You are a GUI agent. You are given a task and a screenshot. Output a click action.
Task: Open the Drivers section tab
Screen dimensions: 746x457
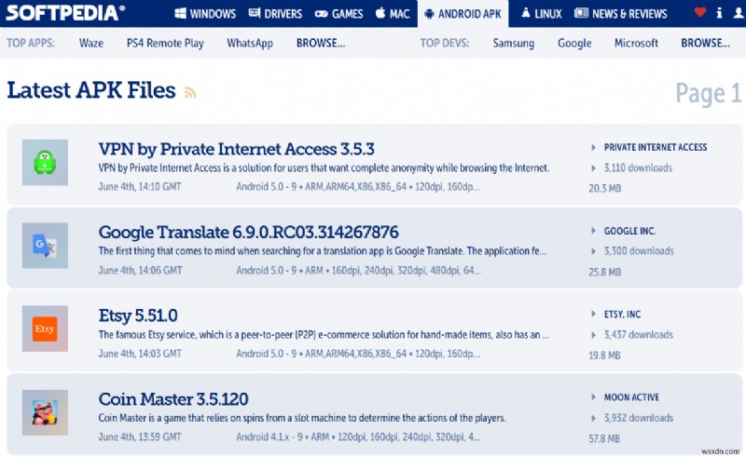point(275,14)
